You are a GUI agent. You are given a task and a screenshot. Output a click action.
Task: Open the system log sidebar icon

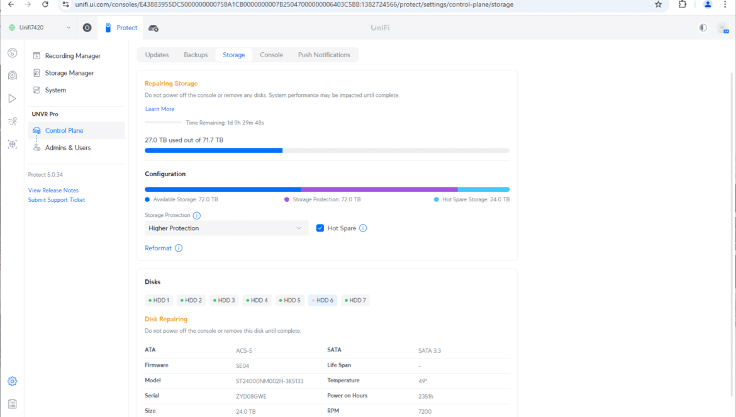tap(13, 404)
